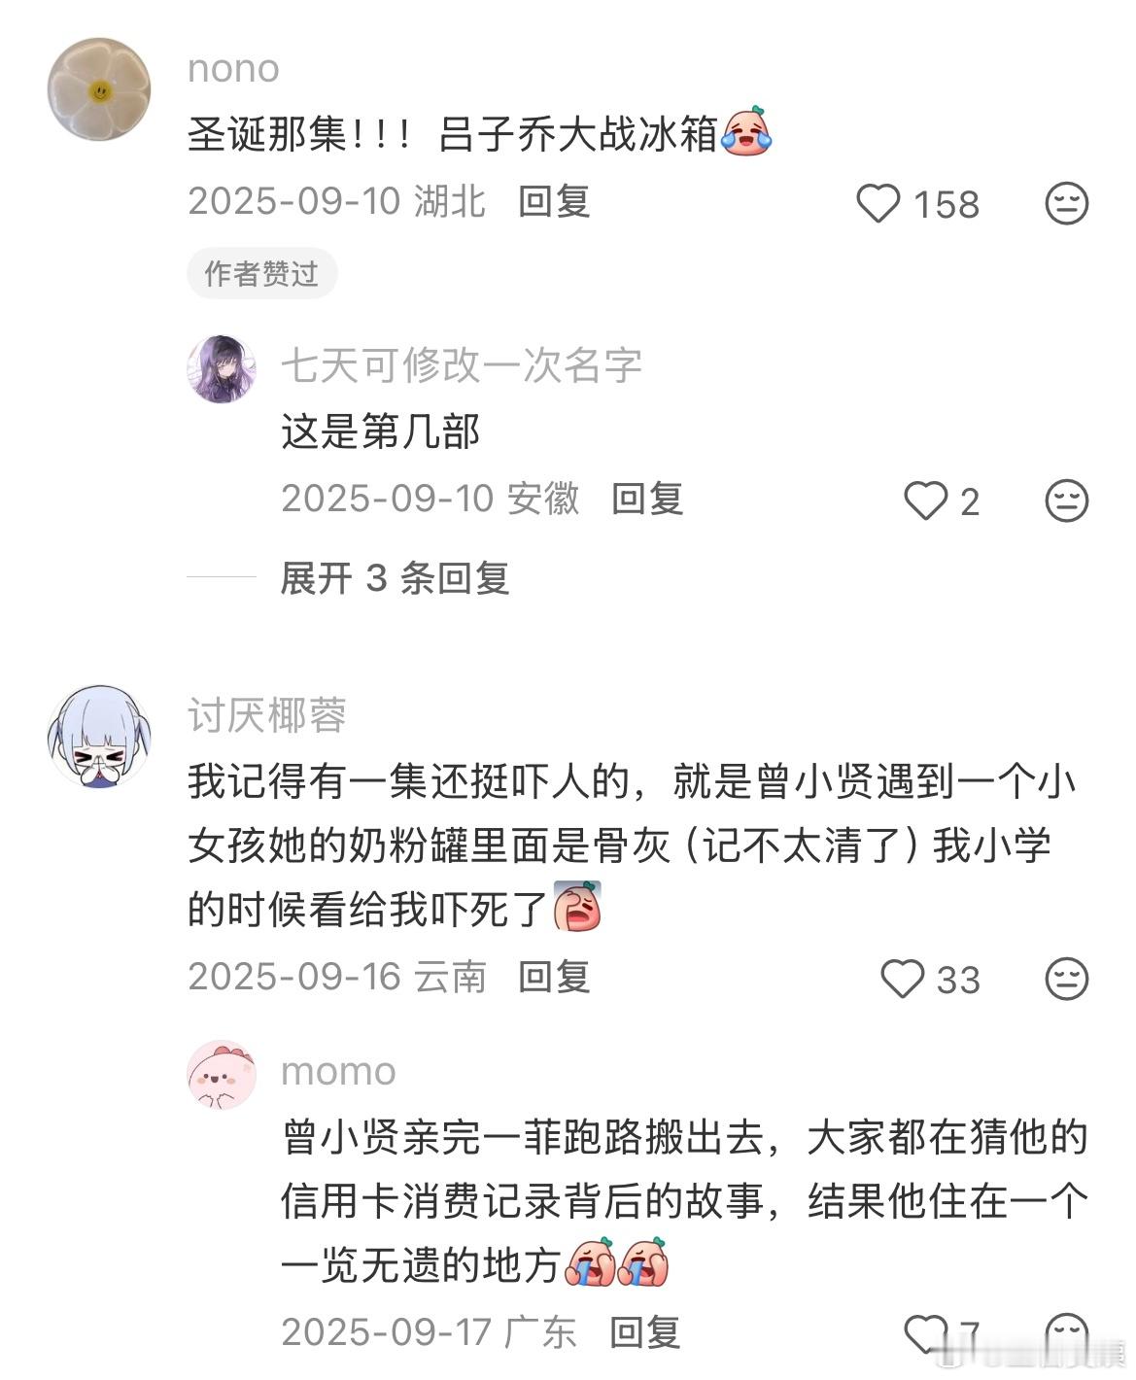Open username 讨厌椰蓉 link

point(267,715)
